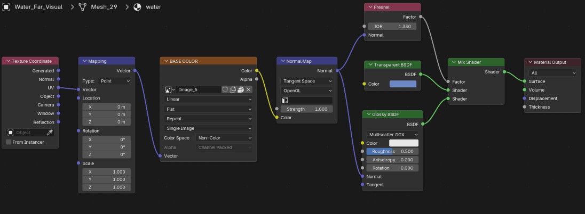585x214 pixels.
Task: Collapse the Fresnel node with its header arrow
Action: coord(370,7)
